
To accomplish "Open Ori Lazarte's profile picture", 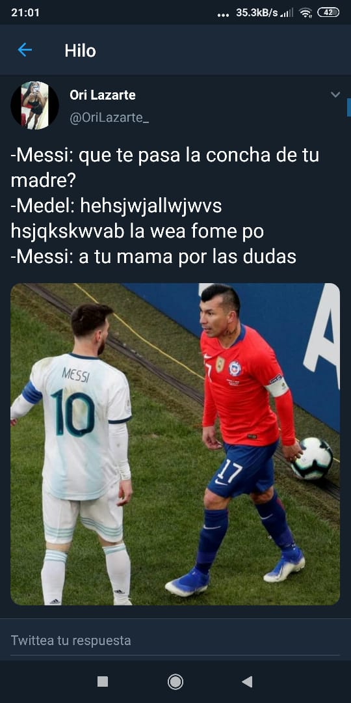I will [35, 105].
